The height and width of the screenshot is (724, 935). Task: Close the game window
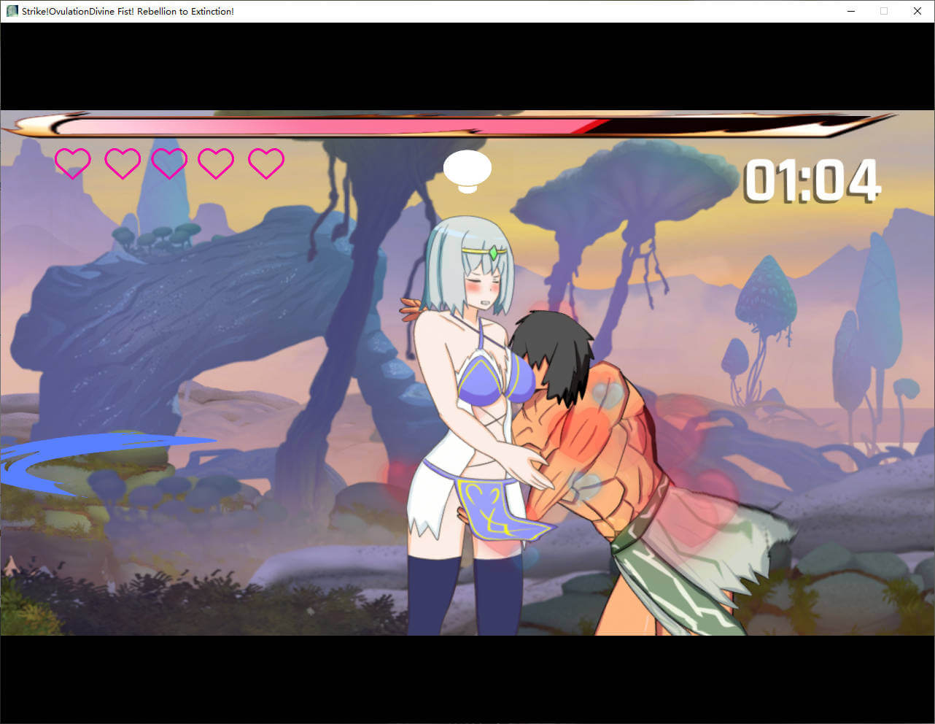tap(917, 11)
